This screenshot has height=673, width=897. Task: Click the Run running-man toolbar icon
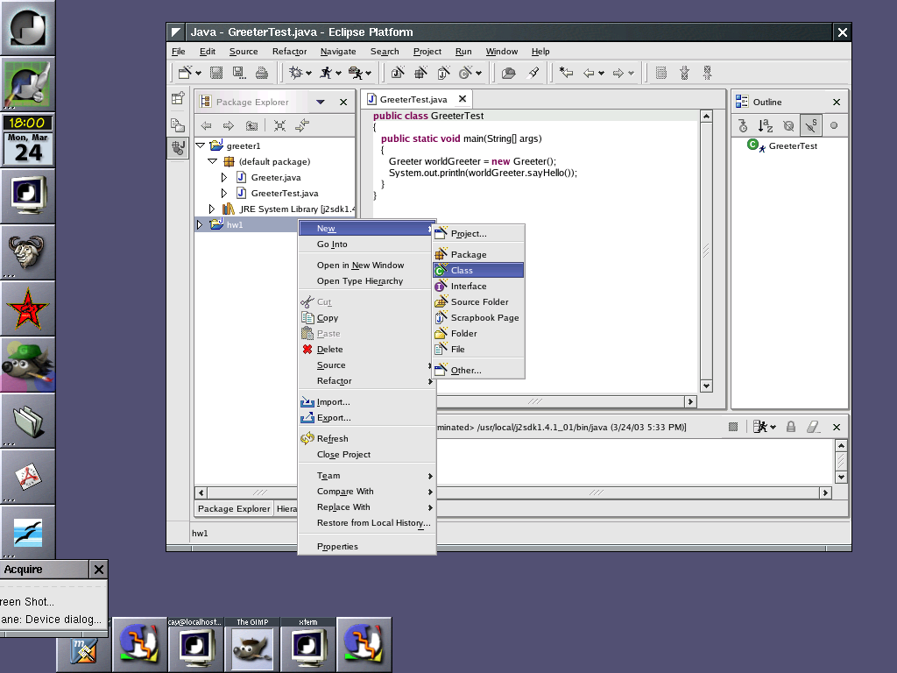[326, 73]
